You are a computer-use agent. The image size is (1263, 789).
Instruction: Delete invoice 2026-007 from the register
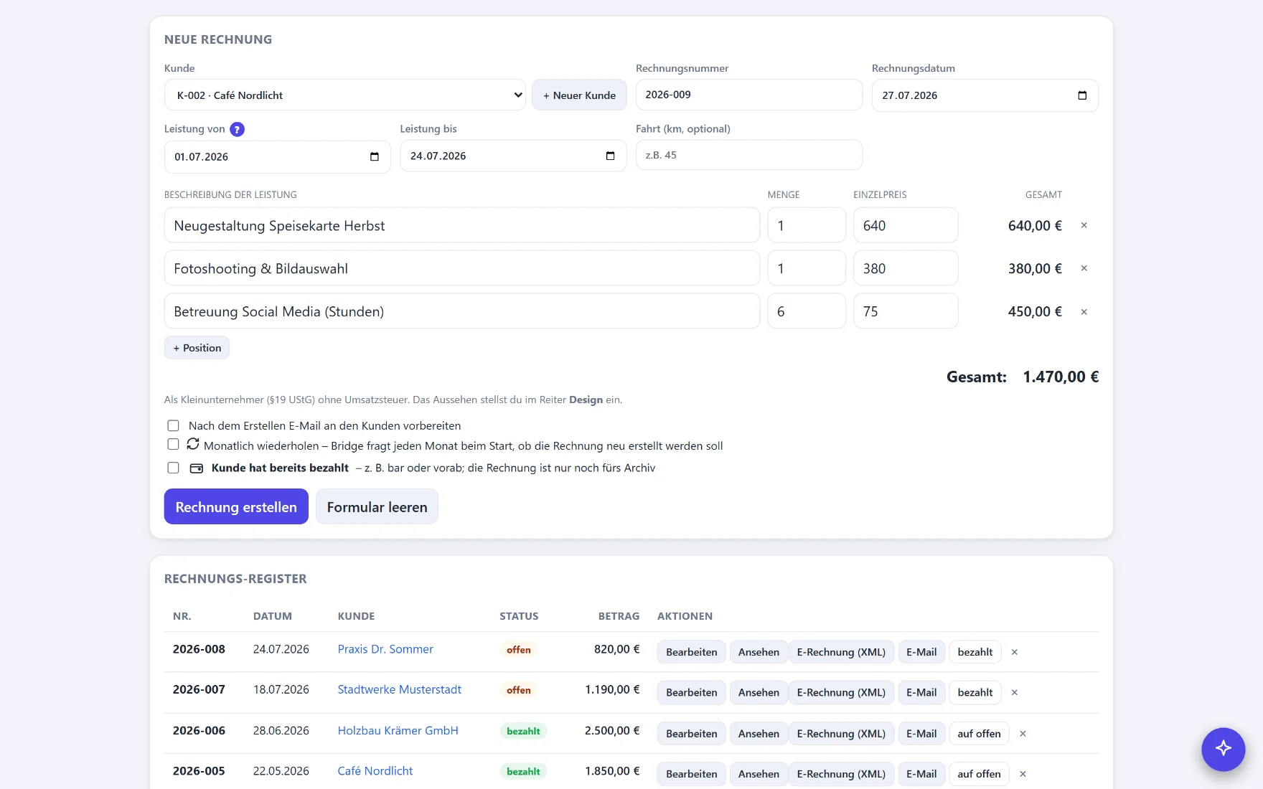pos(1015,692)
